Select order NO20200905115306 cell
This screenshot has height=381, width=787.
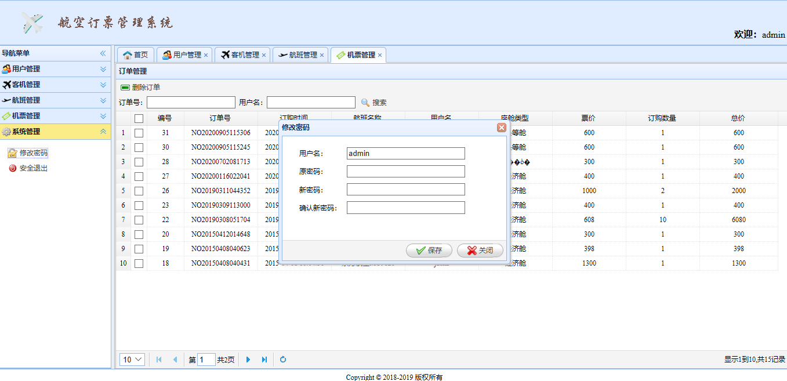(x=221, y=133)
